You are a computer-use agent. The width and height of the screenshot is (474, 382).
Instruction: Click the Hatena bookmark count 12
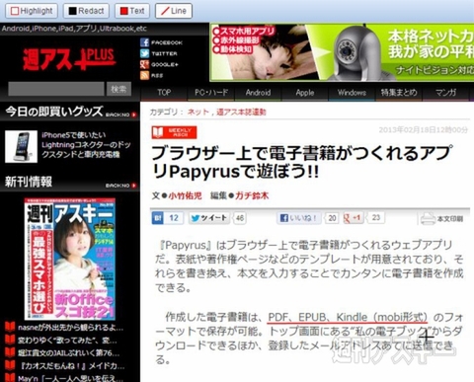point(174,218)
